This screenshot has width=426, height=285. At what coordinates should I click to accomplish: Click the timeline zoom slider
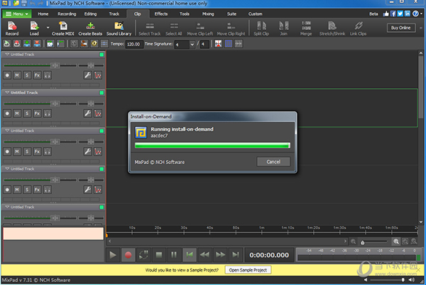[374, 242]
